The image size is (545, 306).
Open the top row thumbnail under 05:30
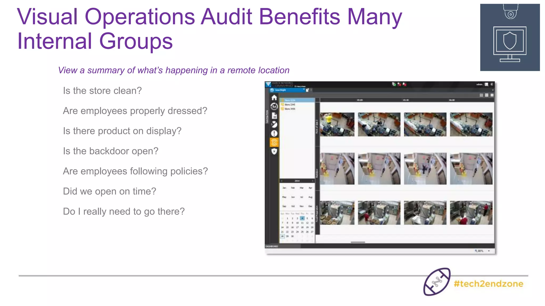[x=425, y=124]
